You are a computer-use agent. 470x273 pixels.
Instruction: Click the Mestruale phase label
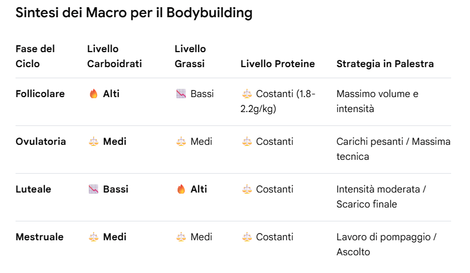coord(39,237)
